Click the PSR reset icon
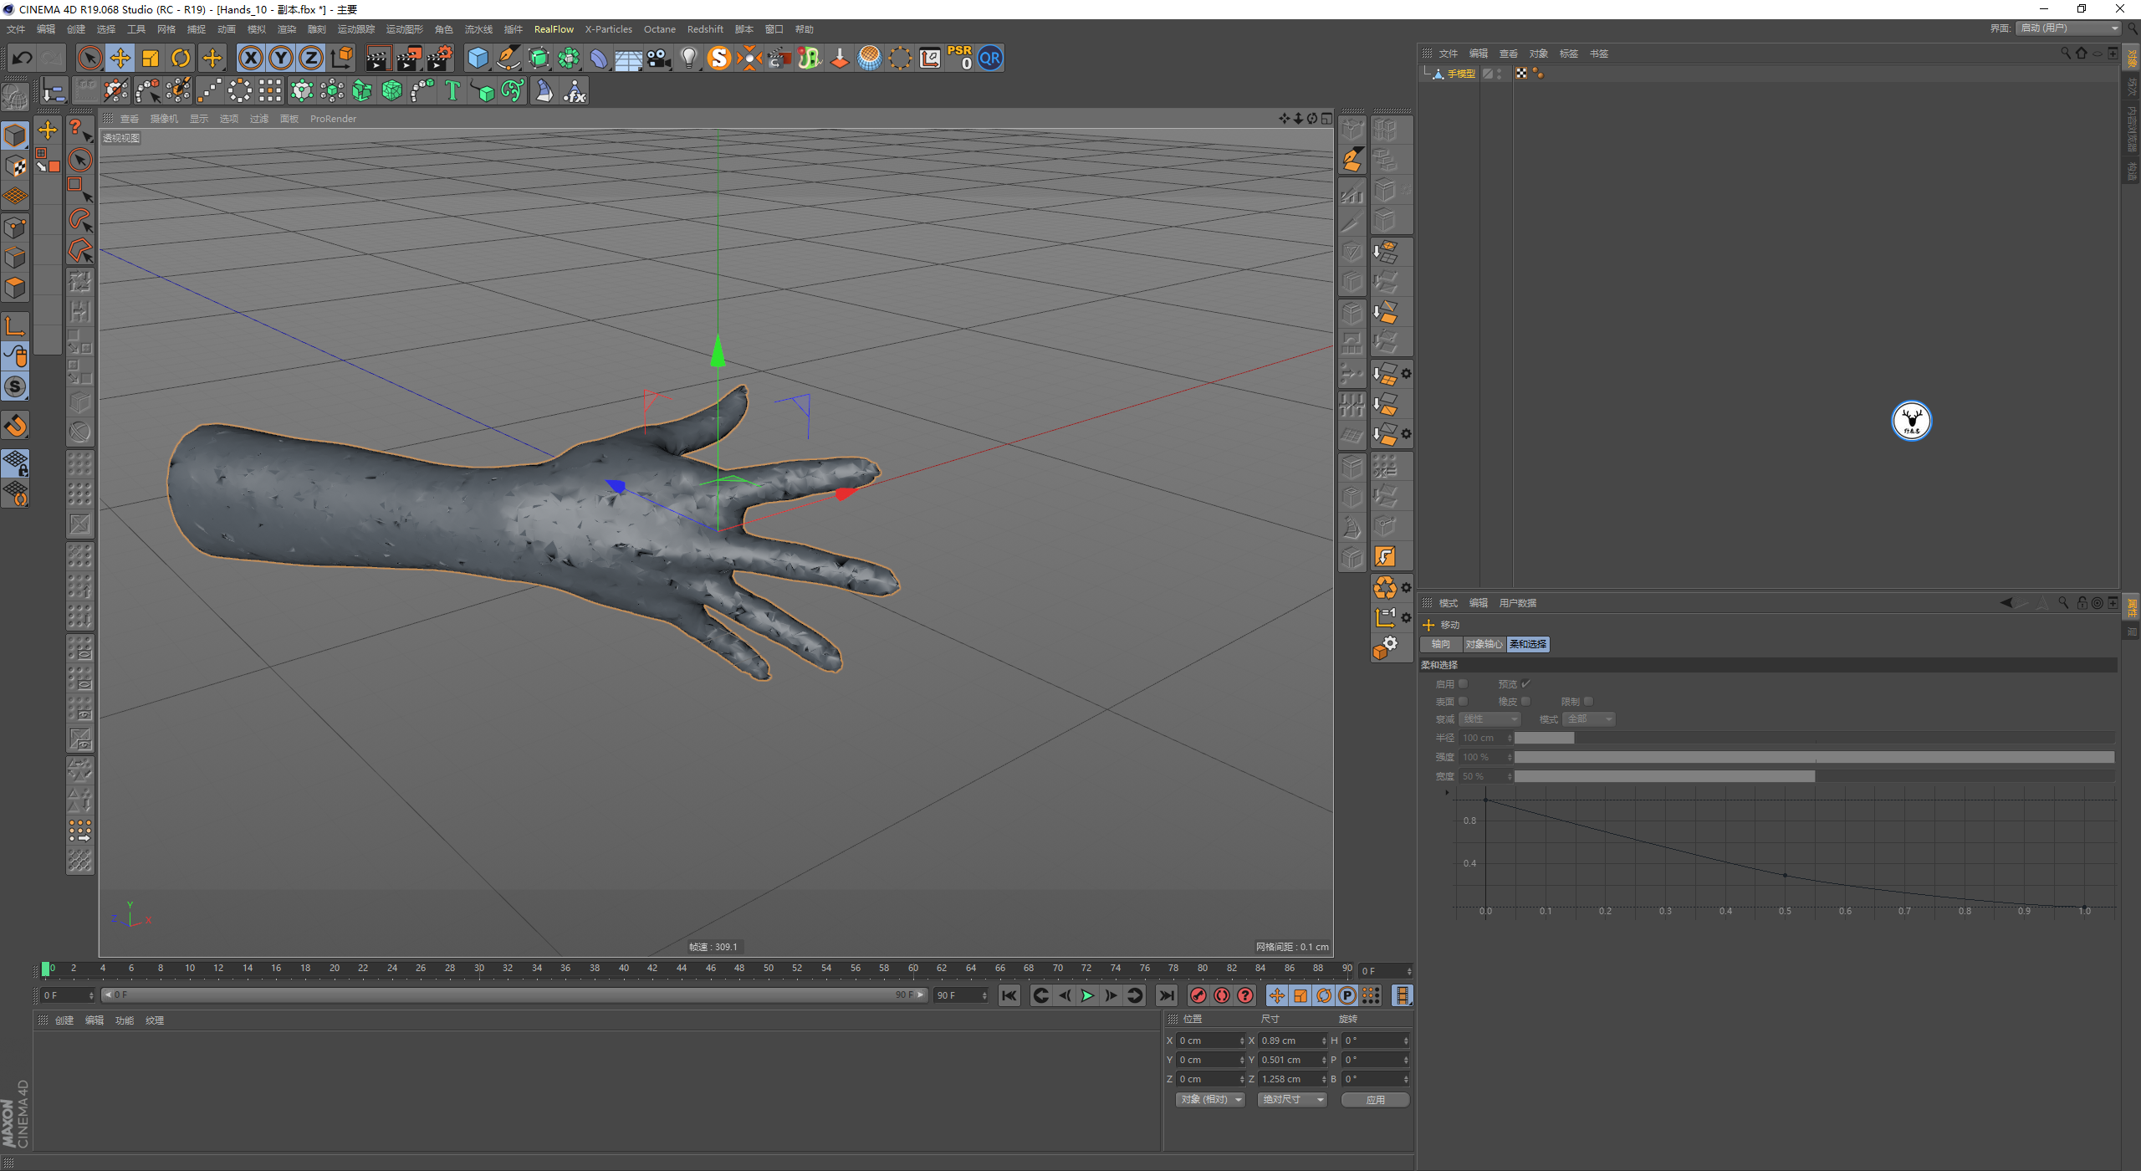This screenshot has height=1171, width=2141. pos(959,58)
